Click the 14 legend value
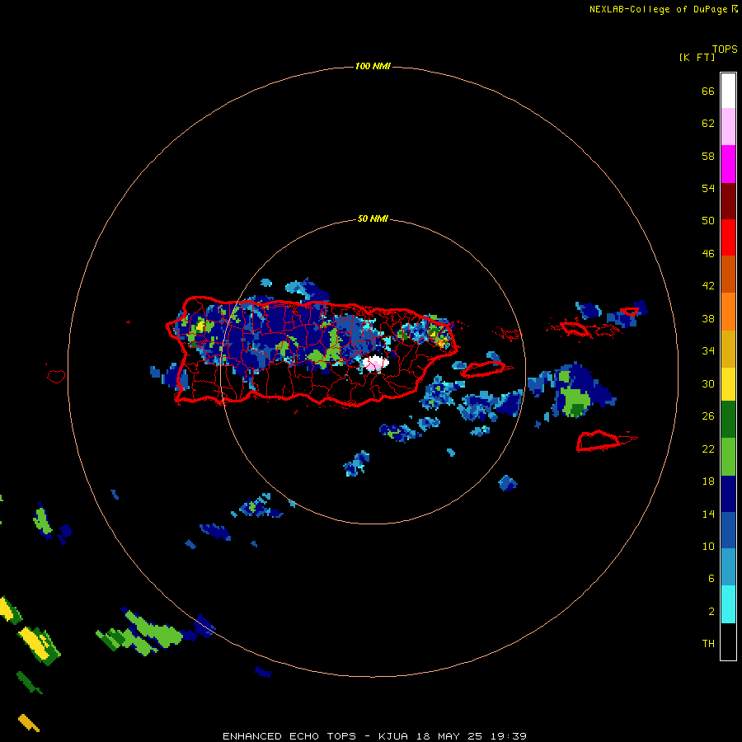 click(x=708, y=514)
